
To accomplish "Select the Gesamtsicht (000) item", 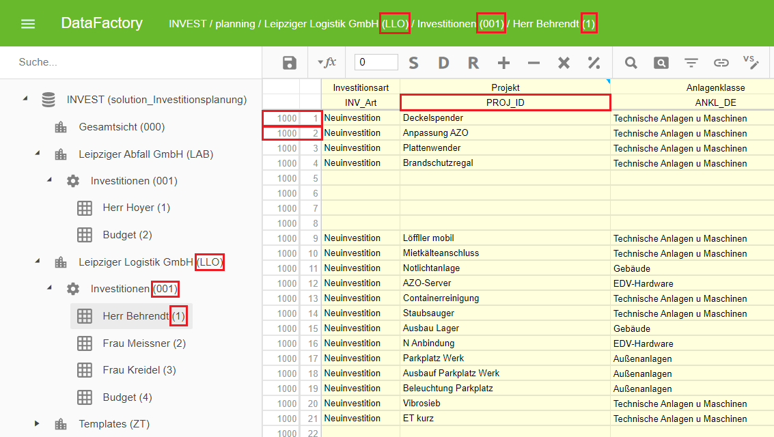I will tap(121, 127).
